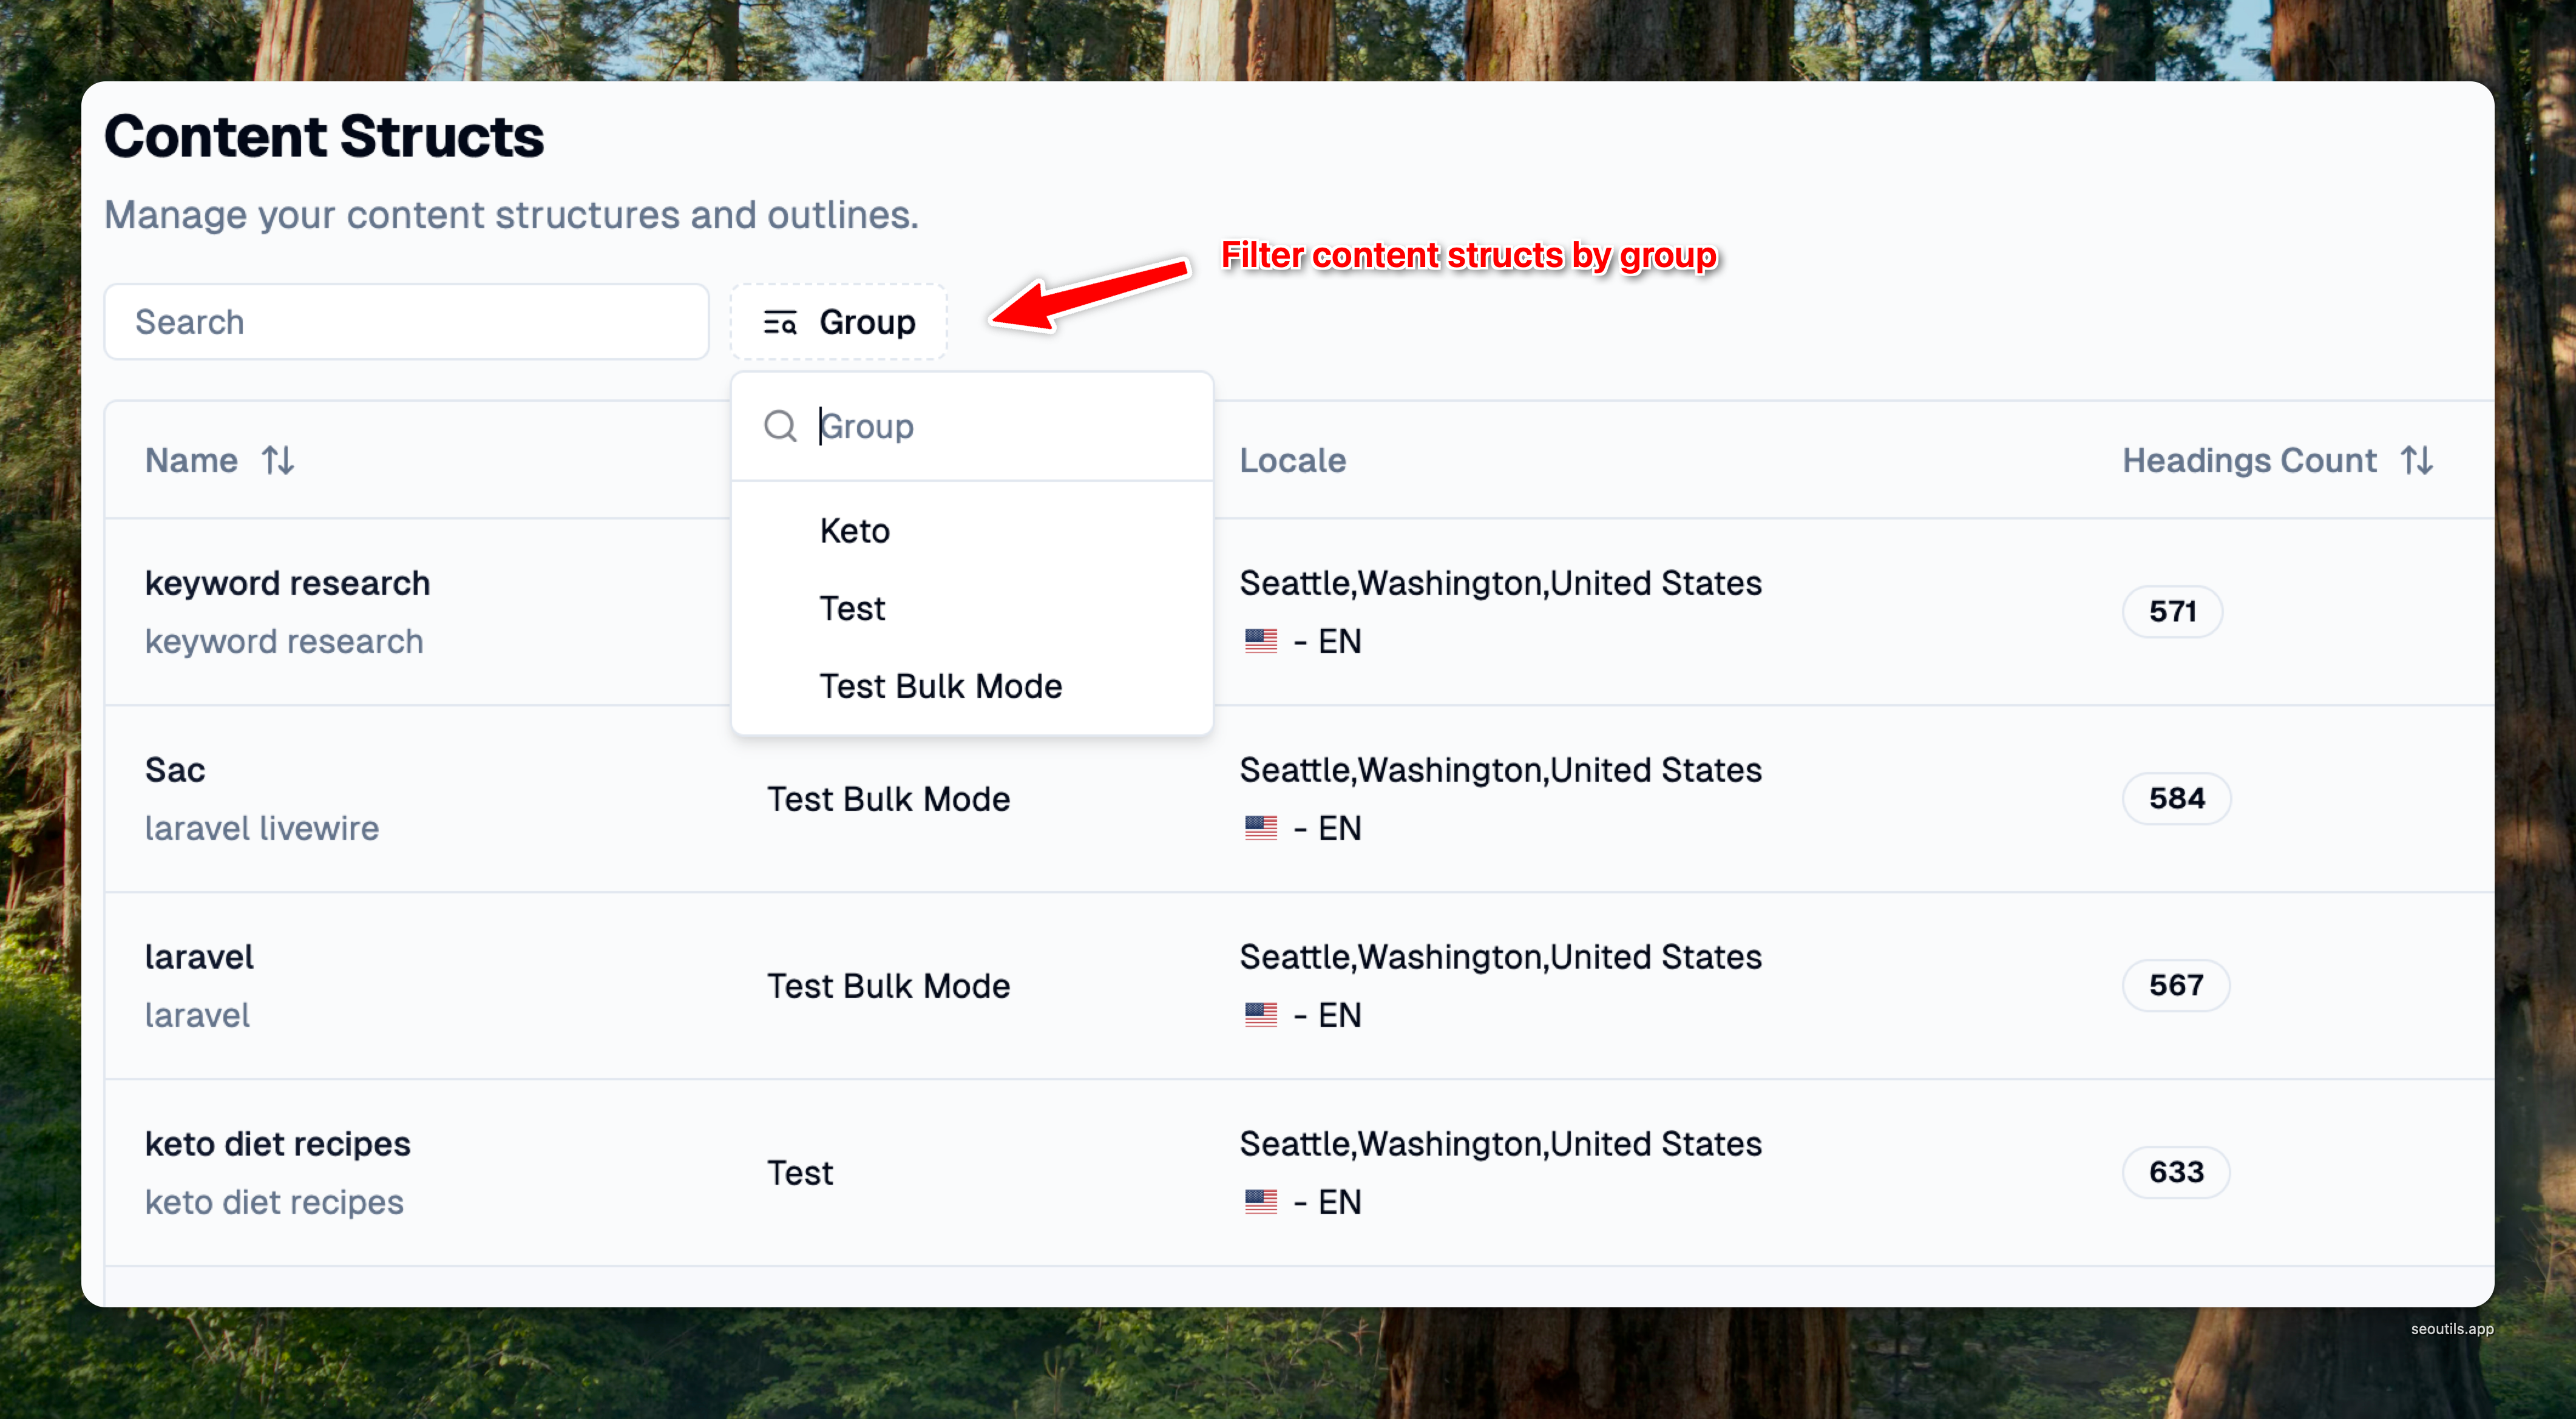Click the US flag in keyword research row

(x=1261, y=641)
